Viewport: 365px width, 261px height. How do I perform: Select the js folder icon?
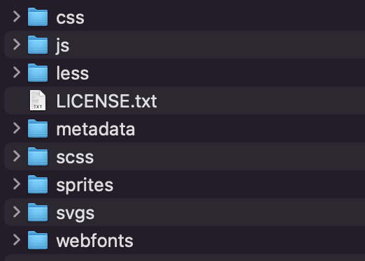click(x=38, y=45)
